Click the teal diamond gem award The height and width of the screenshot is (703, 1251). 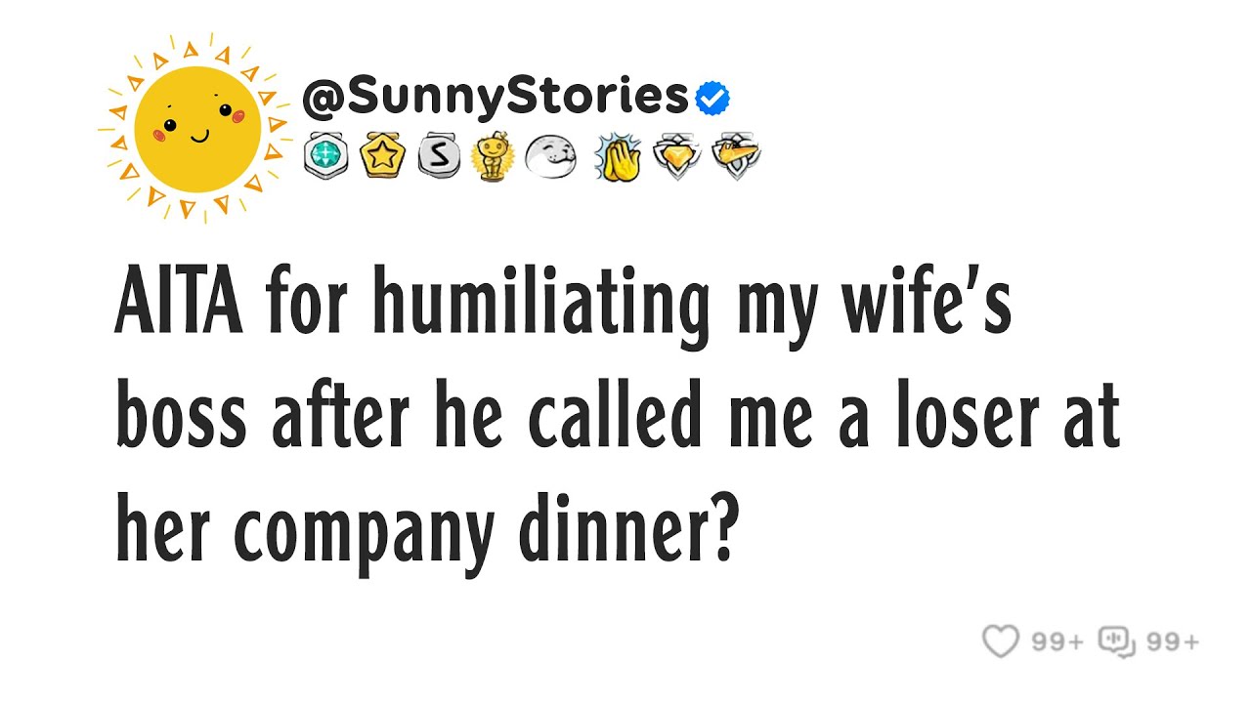coord(324,156)
